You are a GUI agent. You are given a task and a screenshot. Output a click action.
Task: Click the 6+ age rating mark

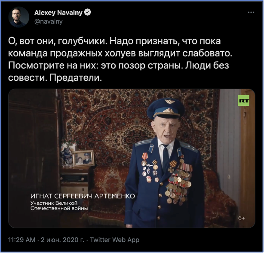point(242,218)
